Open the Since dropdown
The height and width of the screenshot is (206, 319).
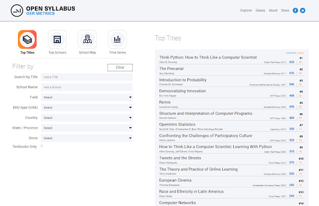pos(87,138)
